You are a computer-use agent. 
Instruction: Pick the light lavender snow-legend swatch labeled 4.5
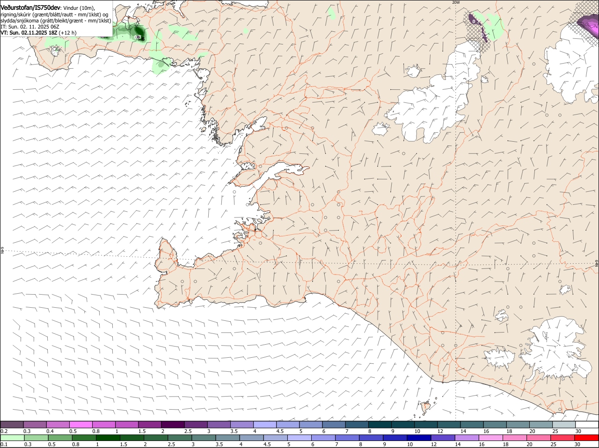pyautogui.click(x=287, y=425)
